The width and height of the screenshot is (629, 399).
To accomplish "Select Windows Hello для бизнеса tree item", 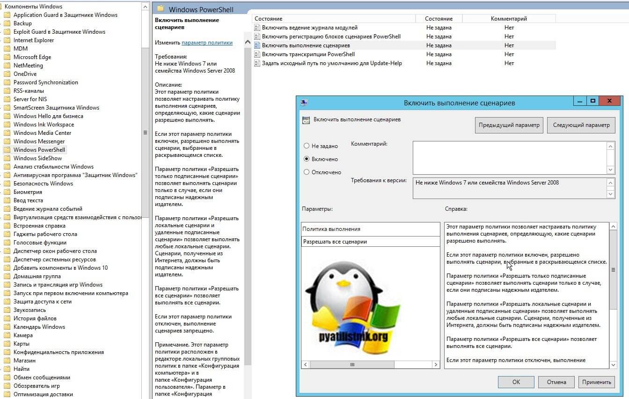I will pyautogui.click(x=48, y=116).
